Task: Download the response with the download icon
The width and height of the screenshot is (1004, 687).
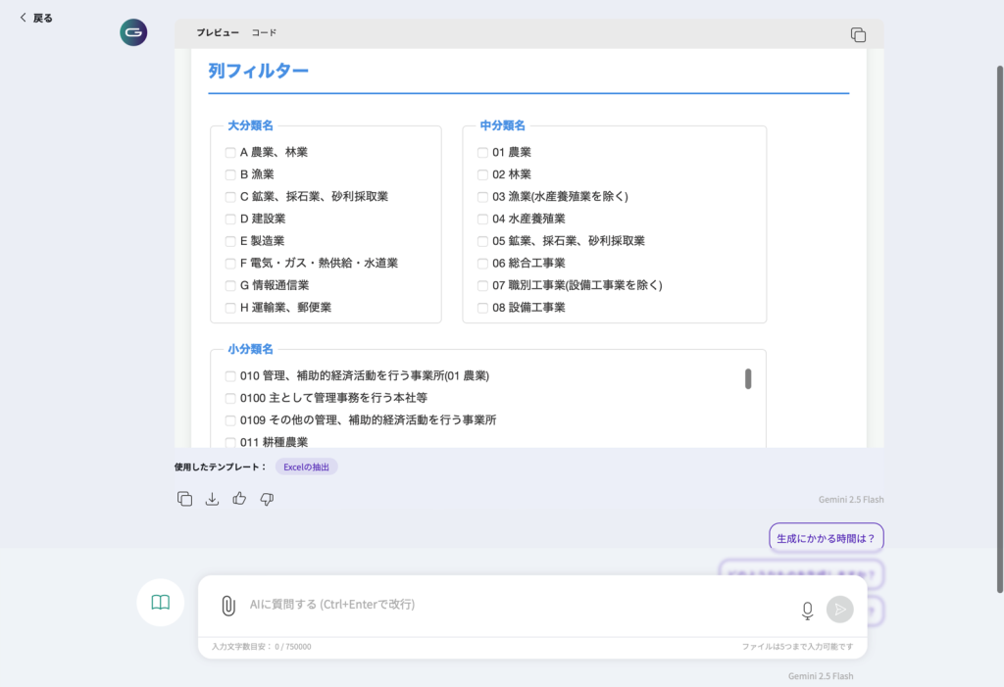Action: click(212, 499)
